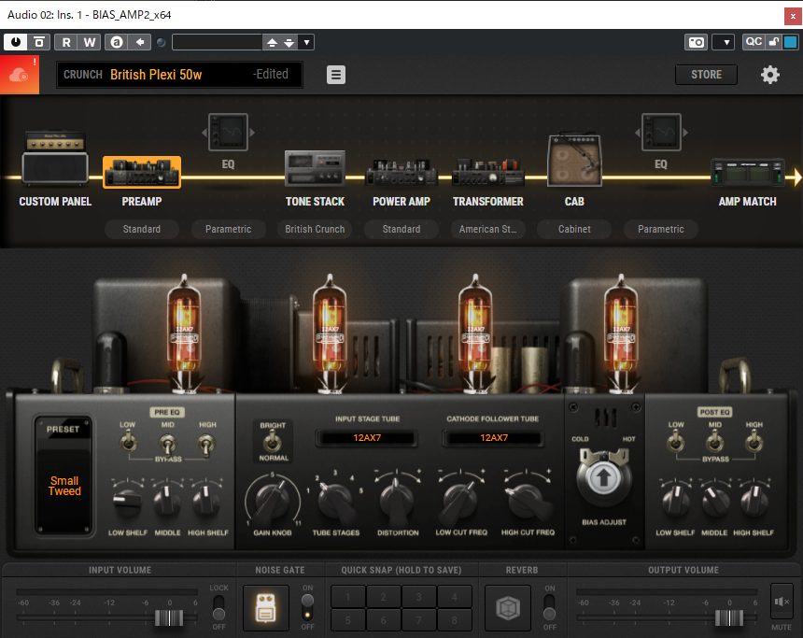Open the Preamp Standard type selector
803x638 pixels.
point(142,229)
